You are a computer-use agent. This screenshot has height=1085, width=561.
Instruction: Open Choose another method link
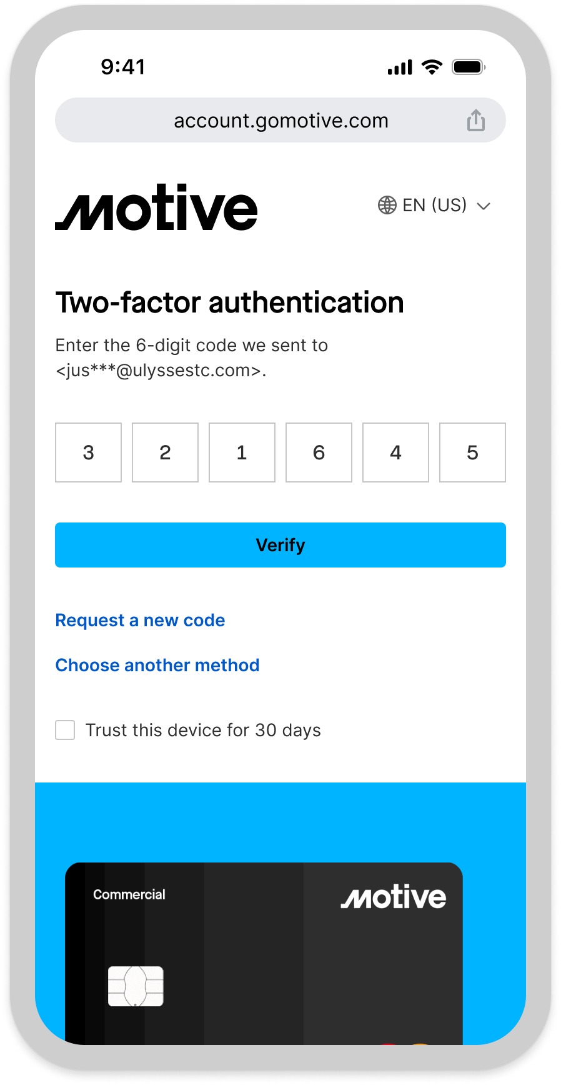click(157, 665)
